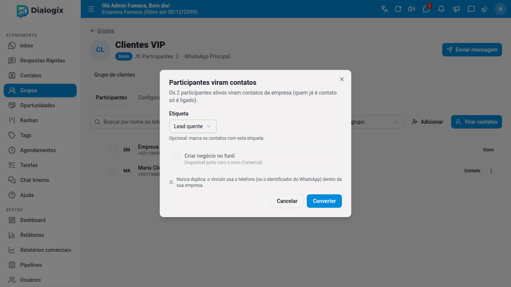The width and height of the screenshot is (511, 287).
Task: Click the Contato role label on Maria's row
Action: click(472, 171)
